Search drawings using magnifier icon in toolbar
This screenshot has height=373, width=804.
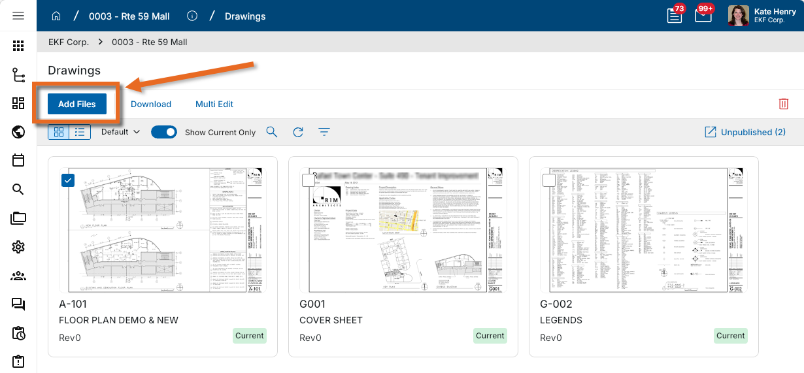pyautogui.click(x=272, y=132)
